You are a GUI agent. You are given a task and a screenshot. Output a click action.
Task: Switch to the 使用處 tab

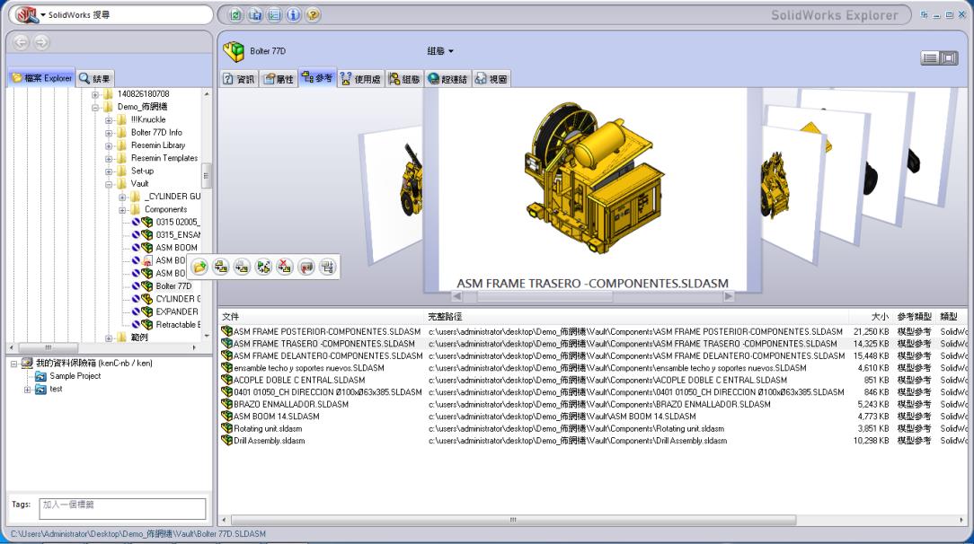coord(359,79)
